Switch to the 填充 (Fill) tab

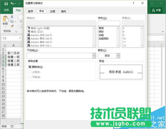(x=63, y=11)
